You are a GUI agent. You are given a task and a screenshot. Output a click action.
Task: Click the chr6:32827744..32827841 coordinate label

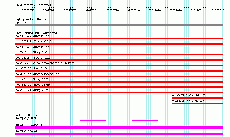[x=33, y=5]
